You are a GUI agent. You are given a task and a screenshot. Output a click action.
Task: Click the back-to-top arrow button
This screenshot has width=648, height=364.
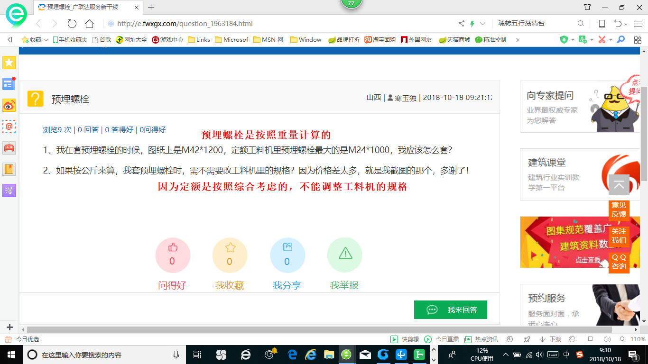point(619,185)
